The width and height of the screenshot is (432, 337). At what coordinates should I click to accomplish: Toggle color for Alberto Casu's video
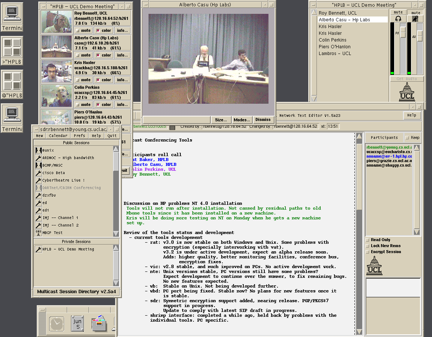(x=103, y=55)
